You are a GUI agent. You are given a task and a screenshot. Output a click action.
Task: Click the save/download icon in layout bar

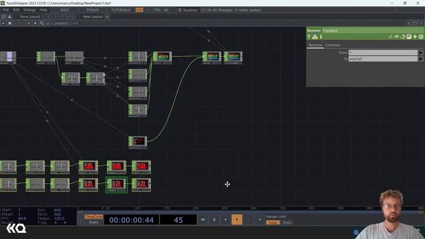click(x=10, y=17)
